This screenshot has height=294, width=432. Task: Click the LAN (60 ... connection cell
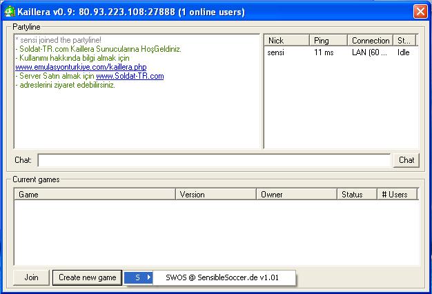[x=369, y=52]
